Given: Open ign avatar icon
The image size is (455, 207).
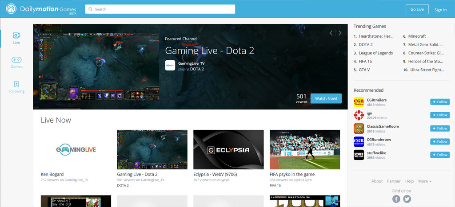Looking at the screenshot, I should coord(359,115).
